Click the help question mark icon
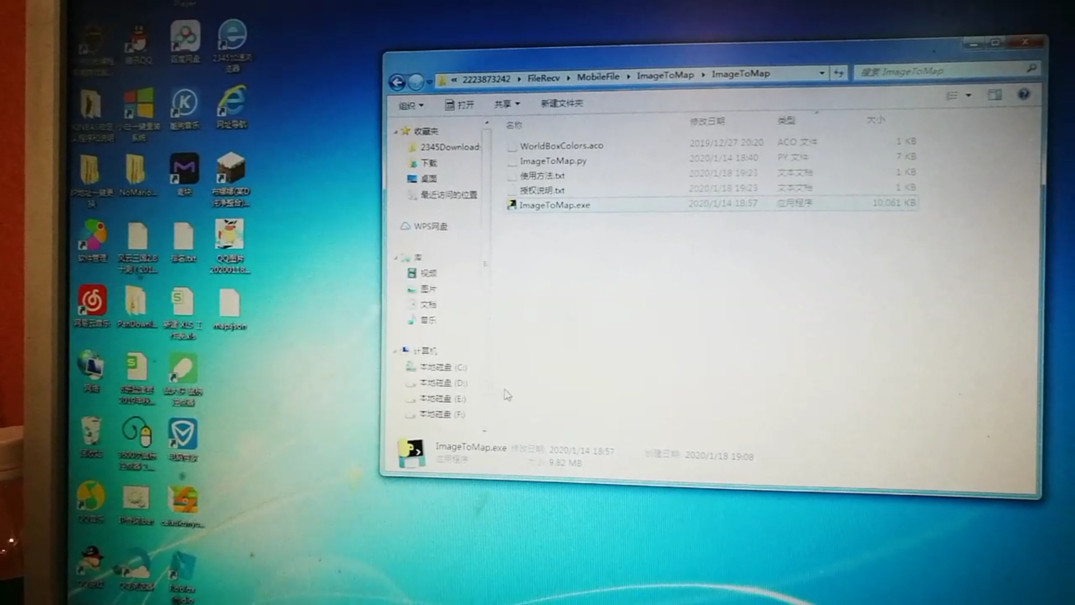 [1023, 94]
